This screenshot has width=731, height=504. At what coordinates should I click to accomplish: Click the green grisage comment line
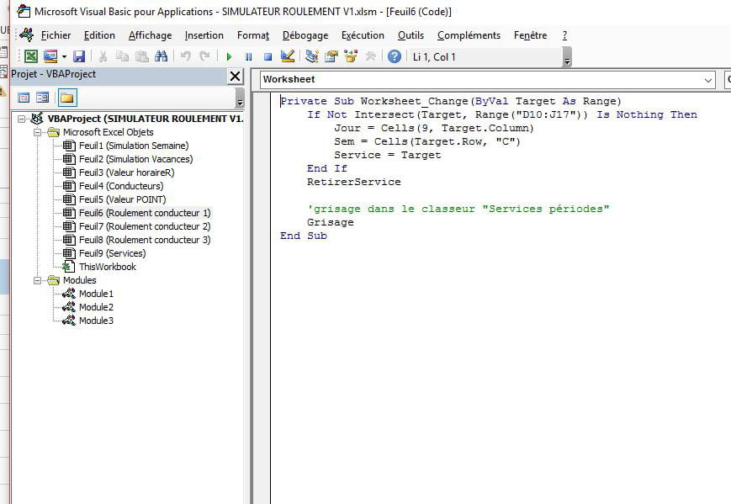pyautogui.click(x=458, y=209)
